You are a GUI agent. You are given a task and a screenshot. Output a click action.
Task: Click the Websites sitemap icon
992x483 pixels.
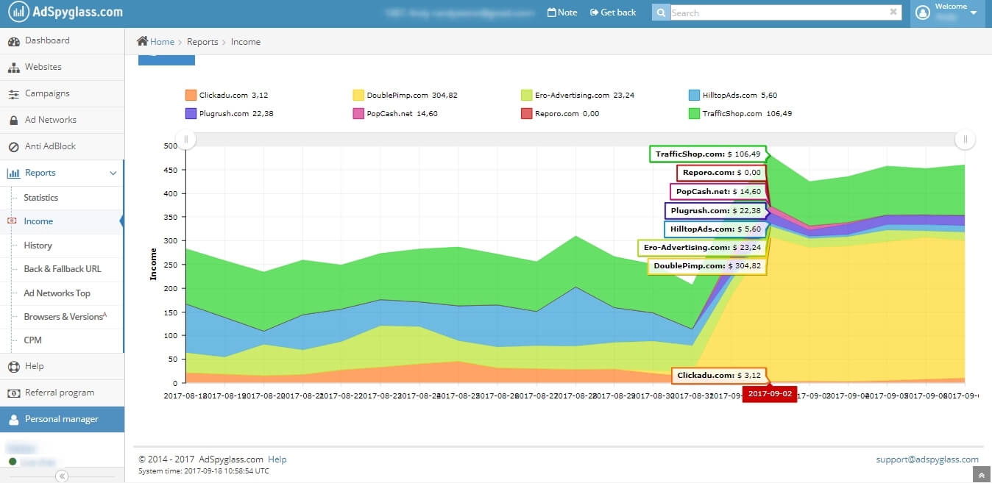click(x=14, y=68)
